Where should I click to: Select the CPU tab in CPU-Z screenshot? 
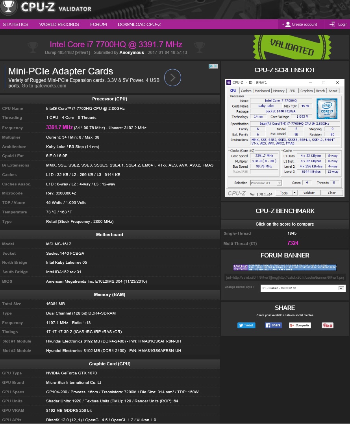[233, 91]
